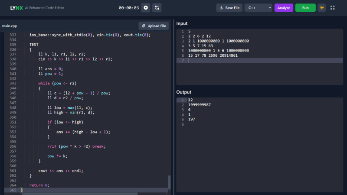Click the ios_base sync line 333
Screen dimensions: 347x195
click(x=90, y=35)
